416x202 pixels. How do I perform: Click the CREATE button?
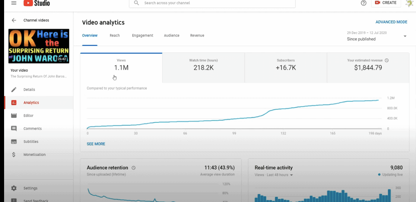coord(385,3)
